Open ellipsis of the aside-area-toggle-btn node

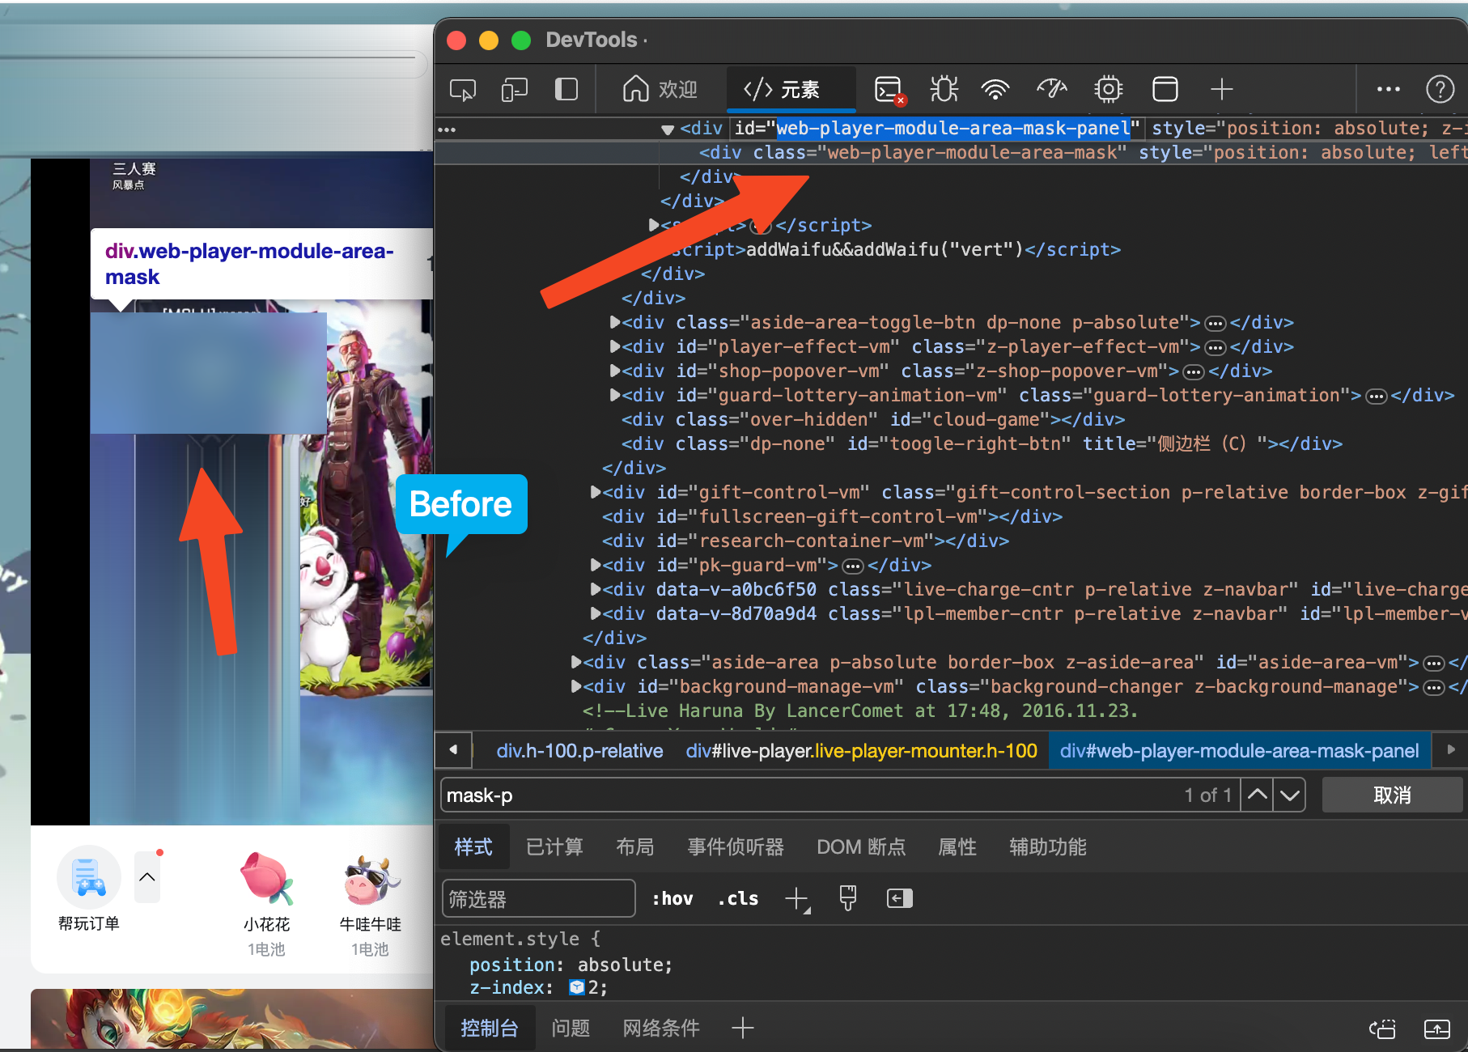[1216, 323]
